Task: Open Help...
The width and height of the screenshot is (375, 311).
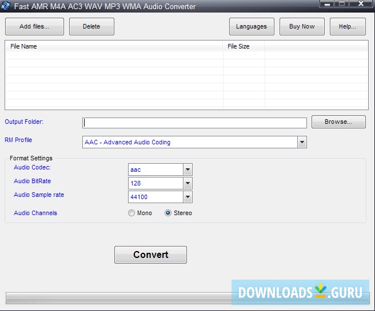Action: point(348,26)
